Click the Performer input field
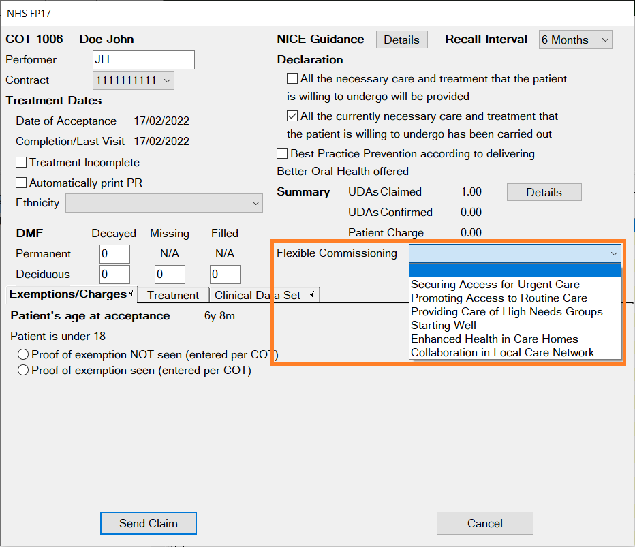Image resolution: width=635 pixels, height=547 pixels. click(143, 60)
